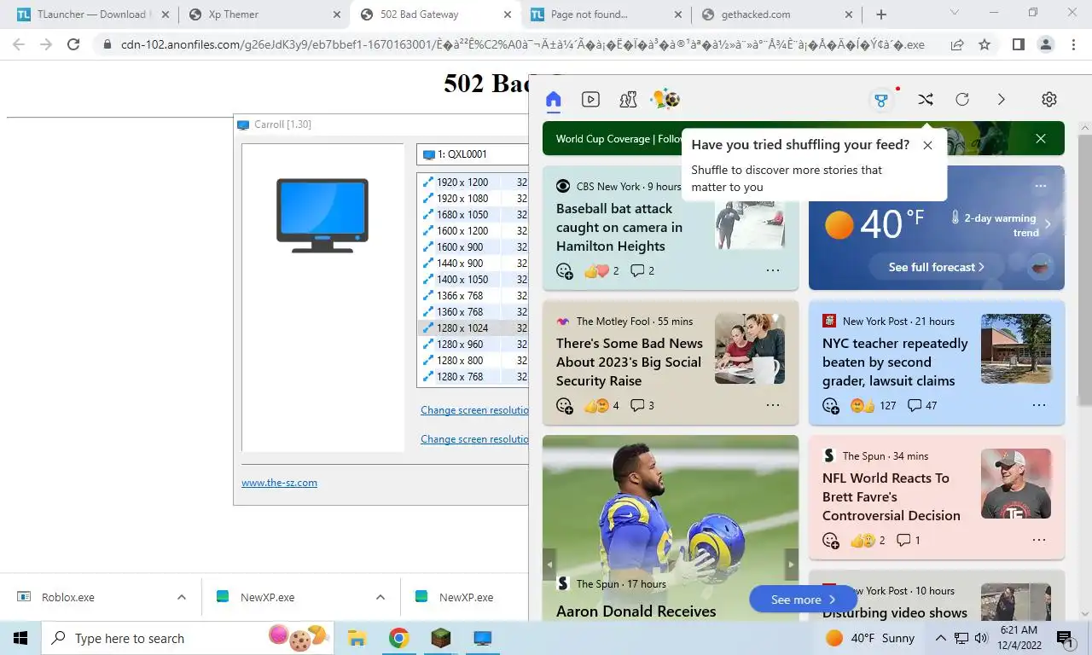Open www.the-sz.com link in Carroll

279,483
